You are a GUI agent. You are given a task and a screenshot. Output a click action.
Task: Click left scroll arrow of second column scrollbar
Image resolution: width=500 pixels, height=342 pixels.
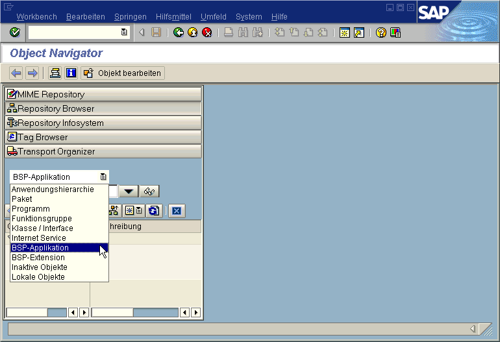[x=184, y=312]
